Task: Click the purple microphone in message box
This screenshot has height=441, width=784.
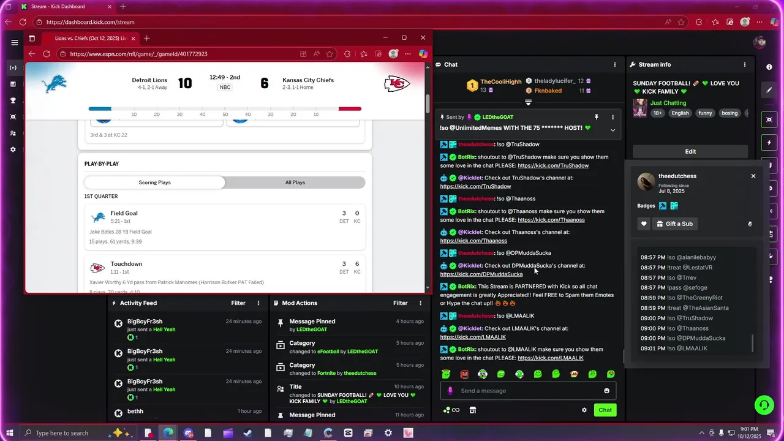Action: tap(450, 391)
